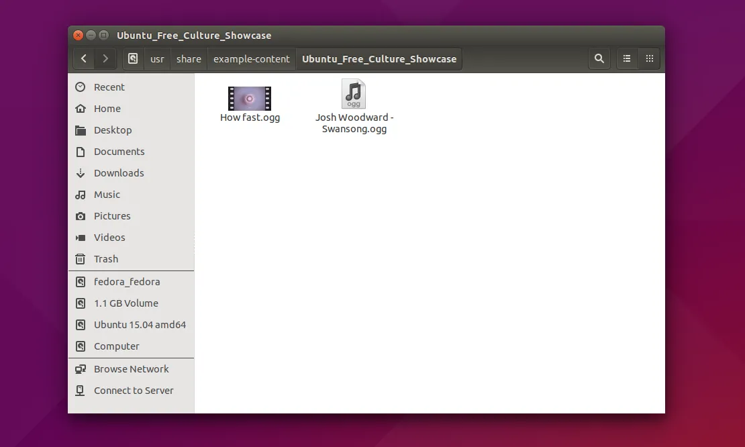745x447 pixels.
Task: Click the Documents page icon
Action: point(81,152)
